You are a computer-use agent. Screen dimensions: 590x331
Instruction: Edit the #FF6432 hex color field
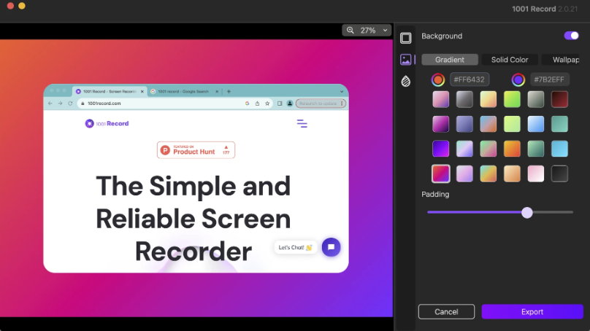[470, 79]
